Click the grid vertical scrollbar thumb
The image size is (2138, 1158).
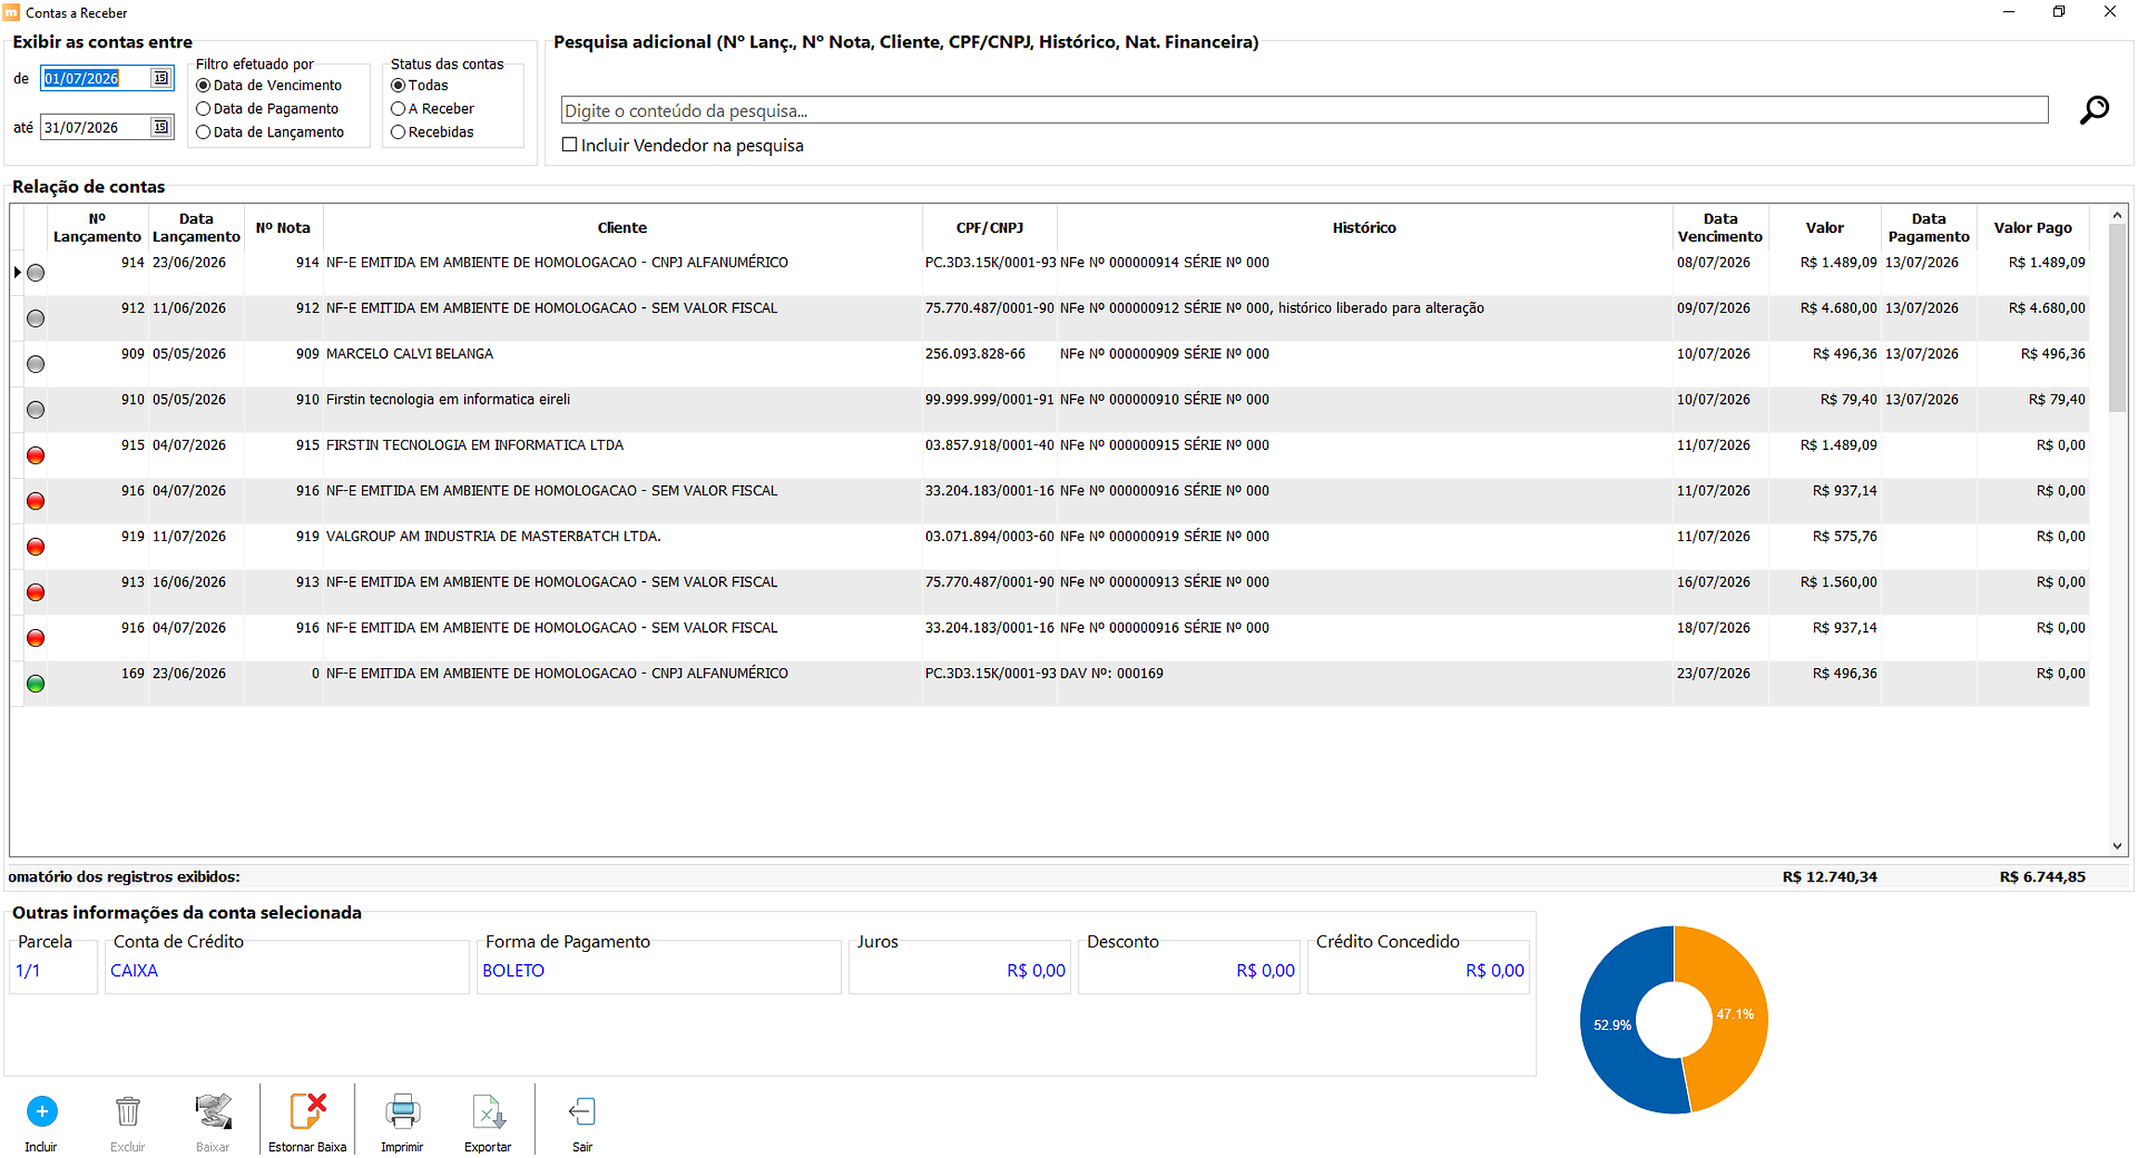click(2117, 317)
